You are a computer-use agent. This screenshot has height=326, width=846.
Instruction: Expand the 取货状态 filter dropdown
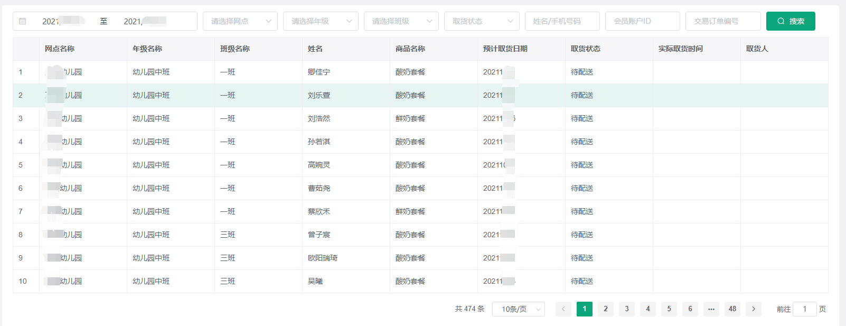click(481, 21)
